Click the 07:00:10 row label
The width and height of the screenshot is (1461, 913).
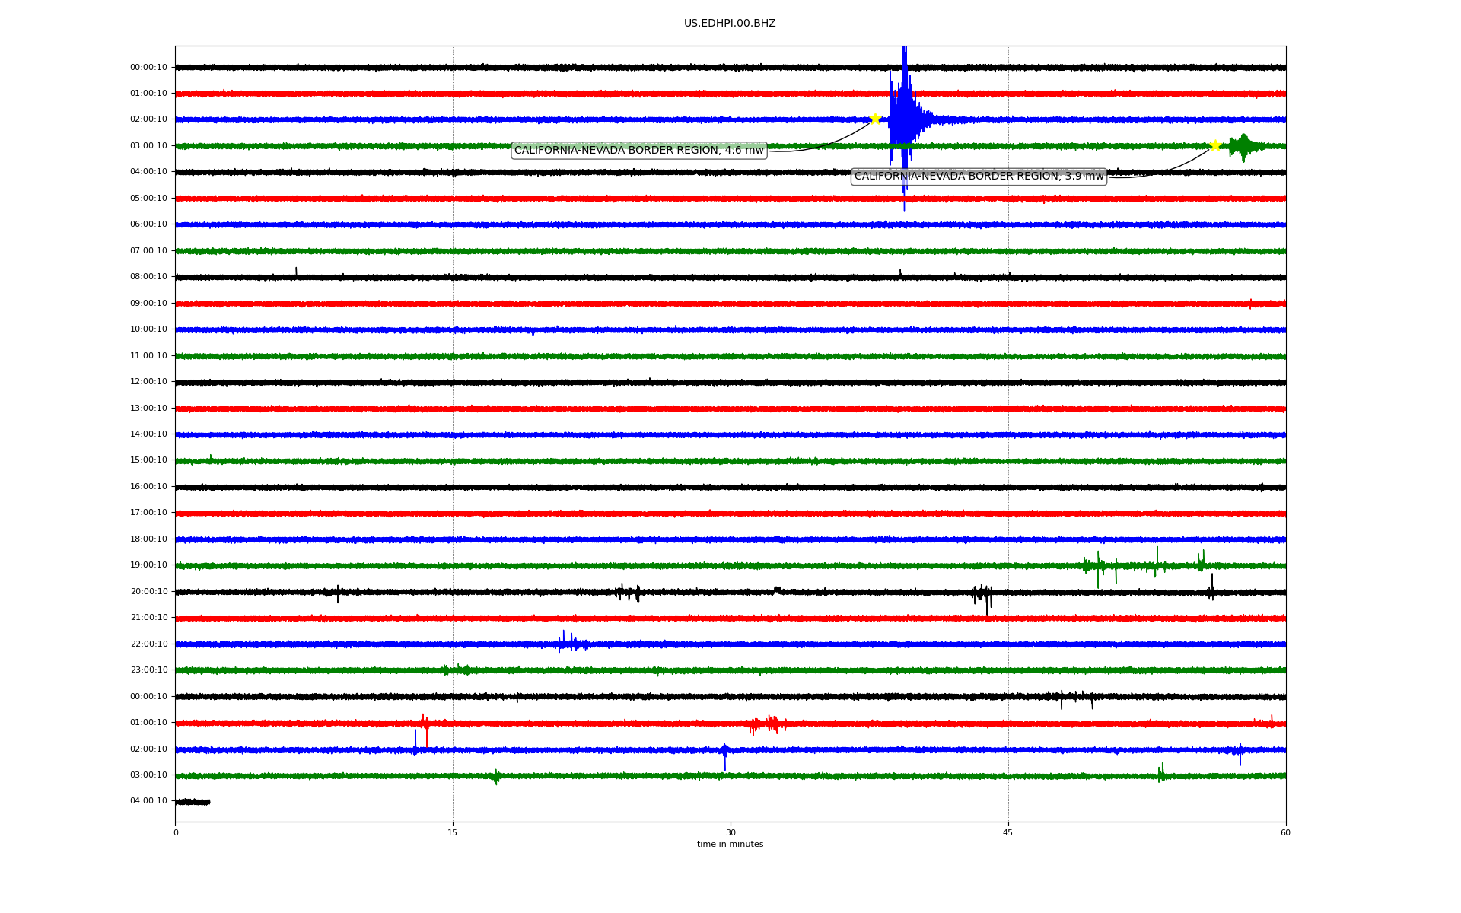point(148,251)
